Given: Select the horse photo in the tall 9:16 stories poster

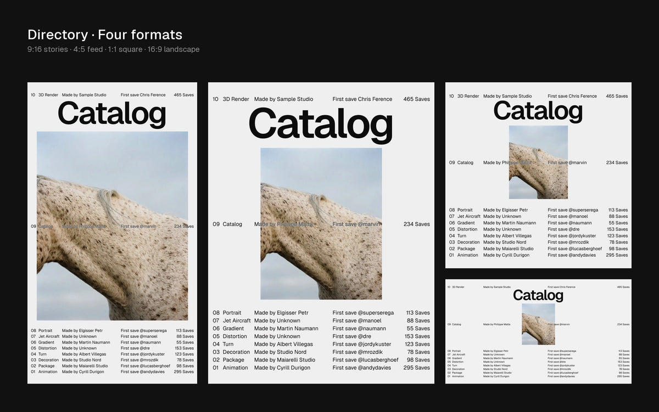Looking at the screenshot, I should click(112, 225).
